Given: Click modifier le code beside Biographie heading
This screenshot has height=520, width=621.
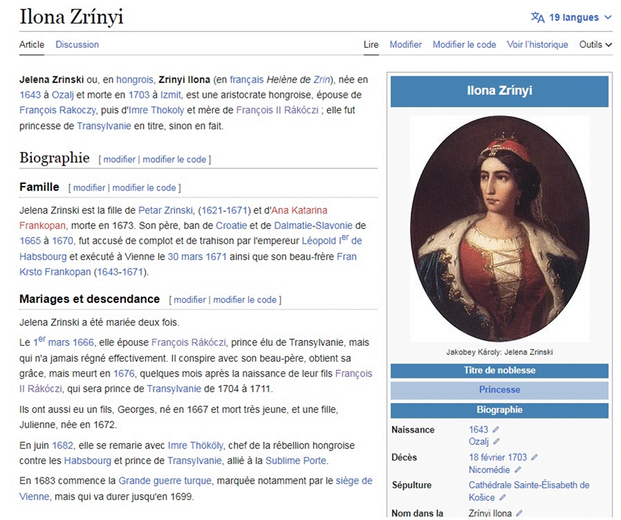Looking at the screenshot, I should click(174, 159).
